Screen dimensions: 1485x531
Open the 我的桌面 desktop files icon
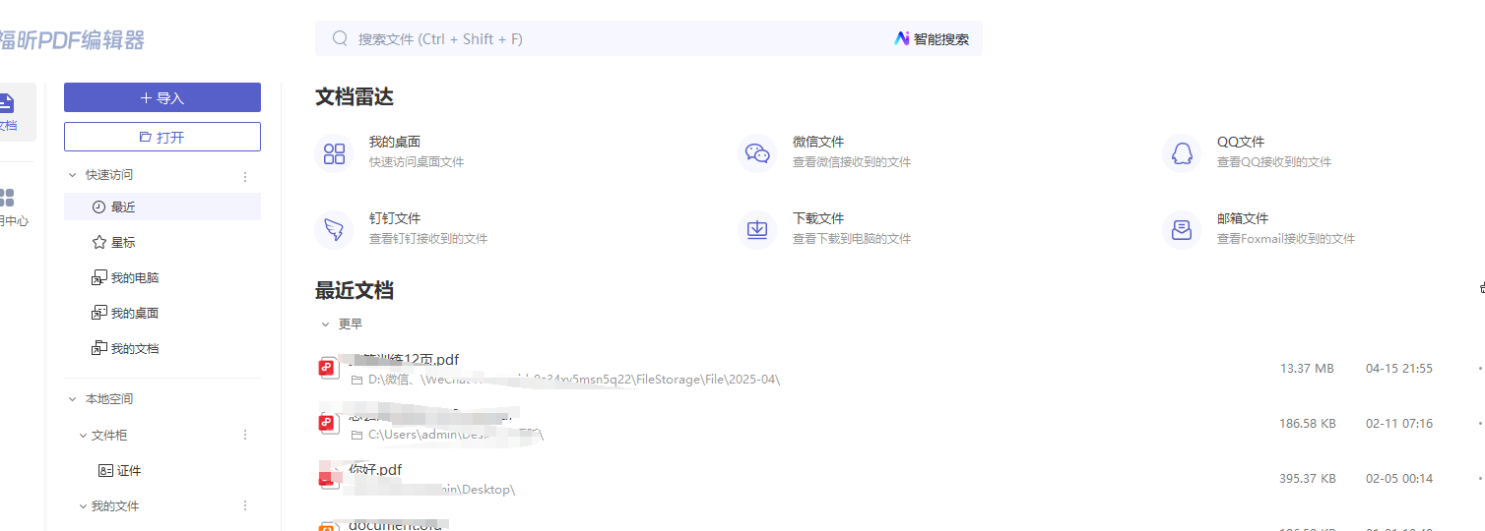tap(334, 153)
